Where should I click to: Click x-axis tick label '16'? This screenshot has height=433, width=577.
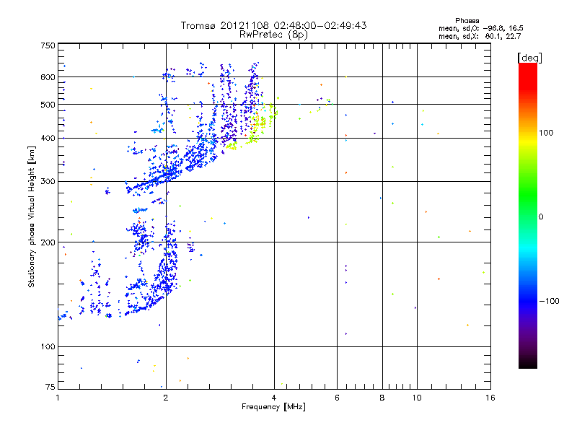tap(490, 398)
